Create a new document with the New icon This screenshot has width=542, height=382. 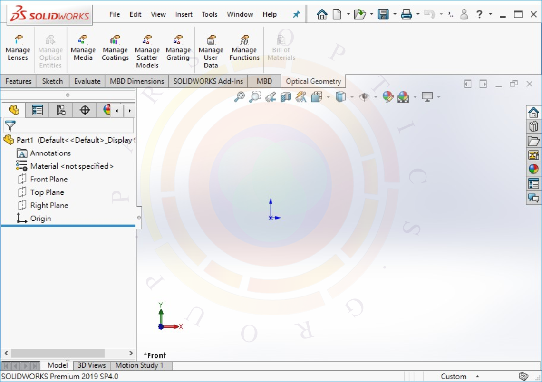tap(337, 14)
